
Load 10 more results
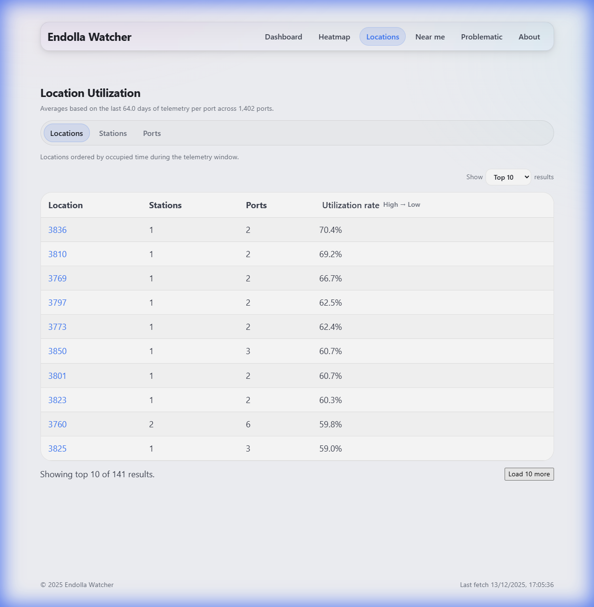529,474
